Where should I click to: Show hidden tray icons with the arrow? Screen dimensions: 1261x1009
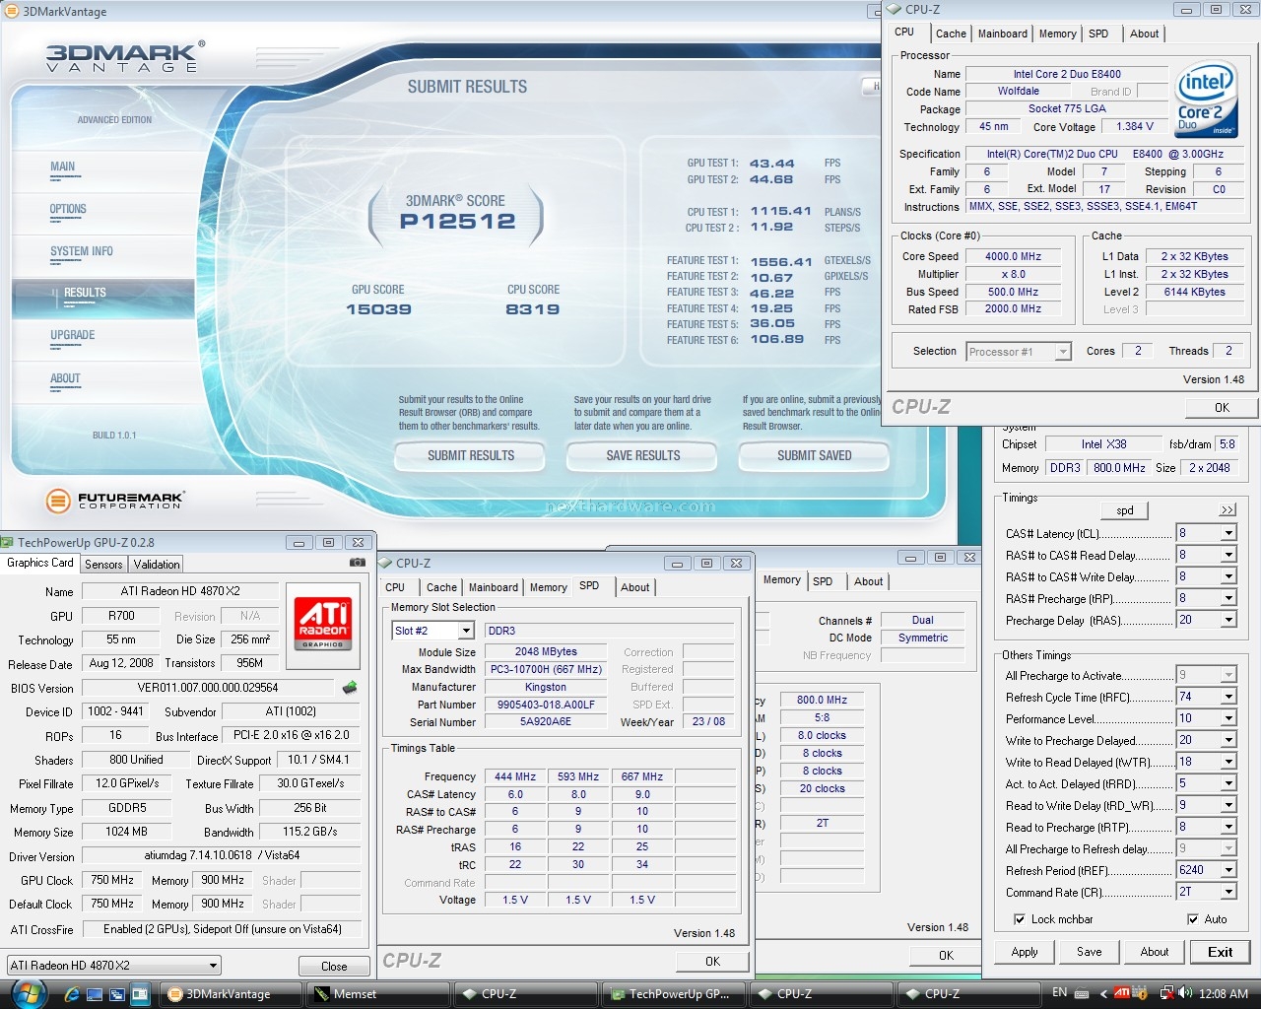1102,993
